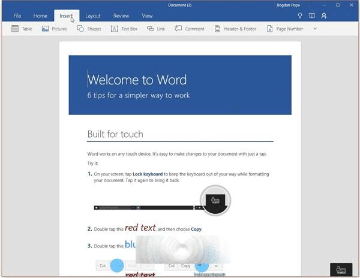The height and width of the screenshot is (278, 360).
Task: Click the Shapes label
Action: [x=94, y=29]
